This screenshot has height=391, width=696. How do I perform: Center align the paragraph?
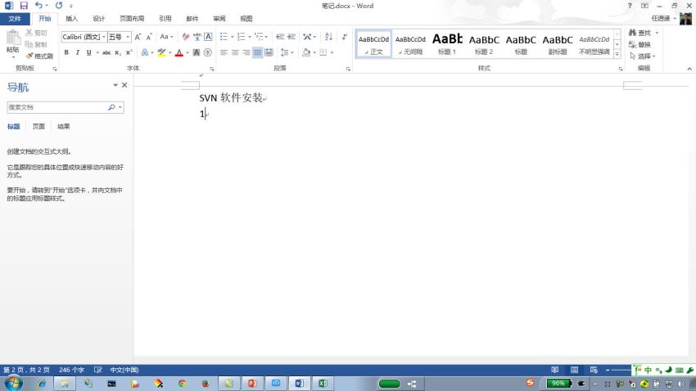tap(235, 52)
